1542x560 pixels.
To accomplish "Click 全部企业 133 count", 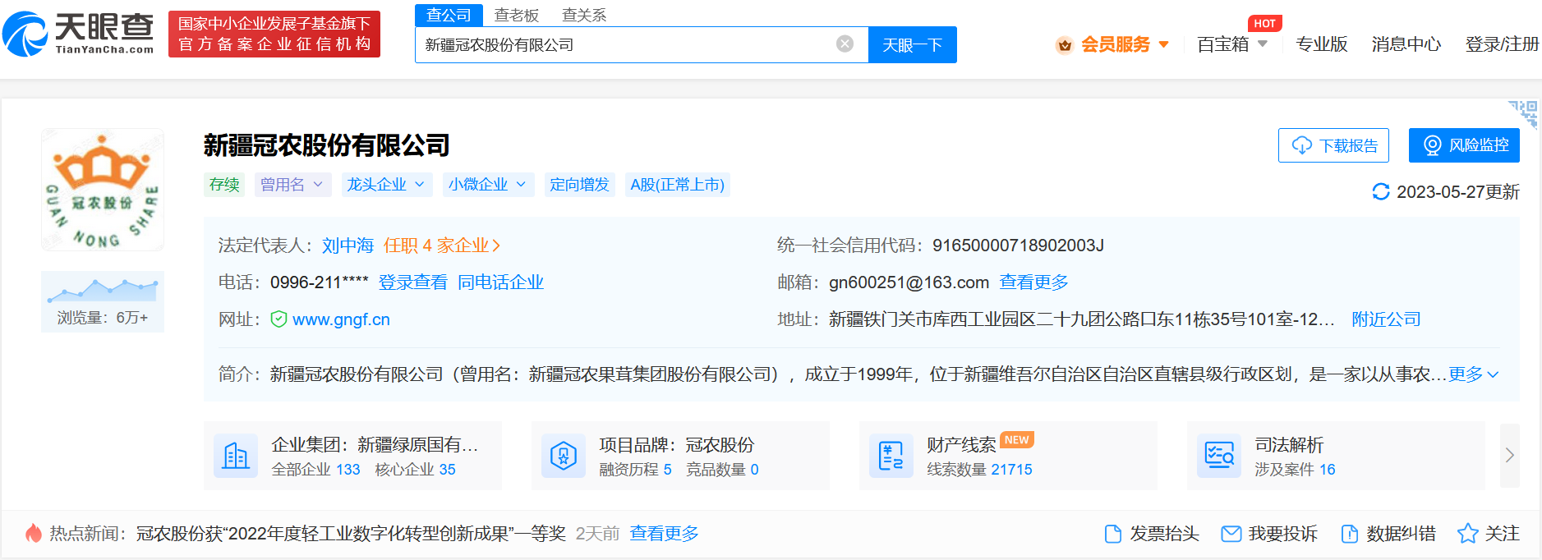I will point(315,470).
